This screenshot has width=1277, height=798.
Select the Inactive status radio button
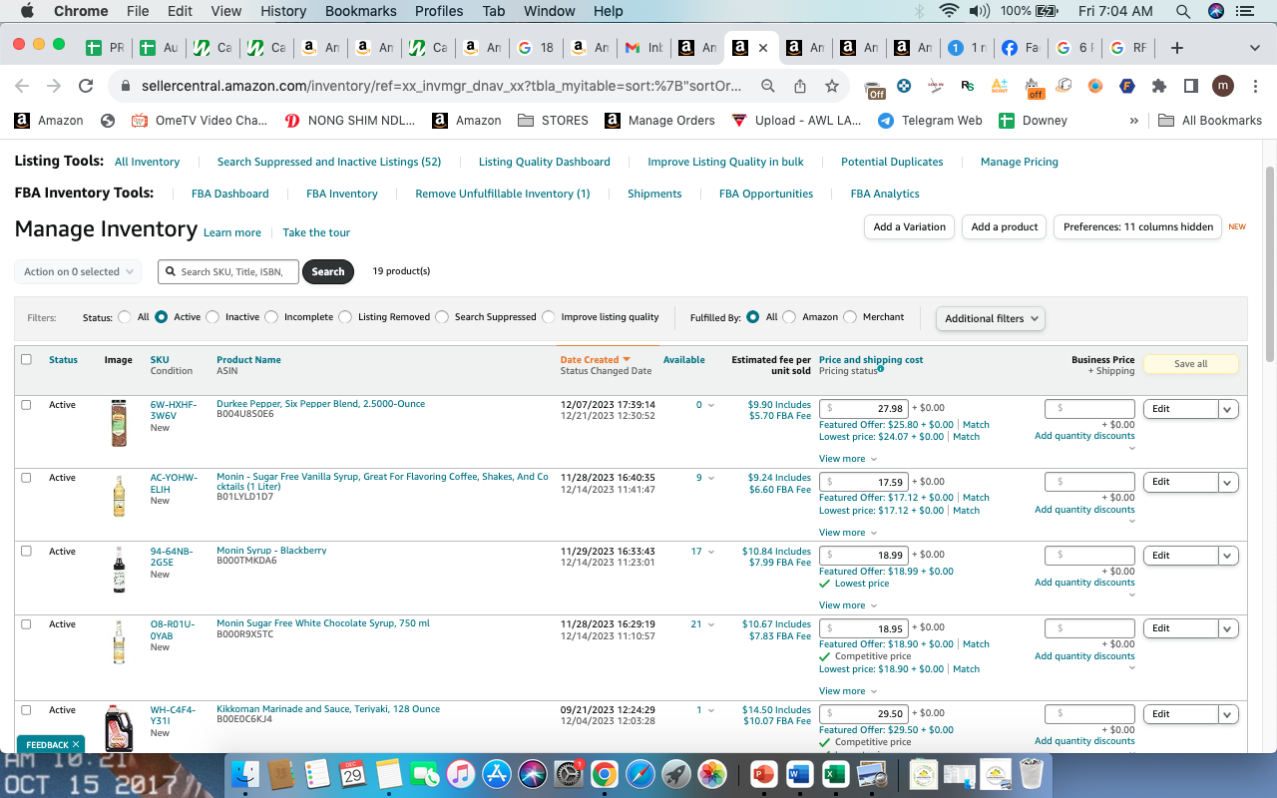click(x=212, y=317)
